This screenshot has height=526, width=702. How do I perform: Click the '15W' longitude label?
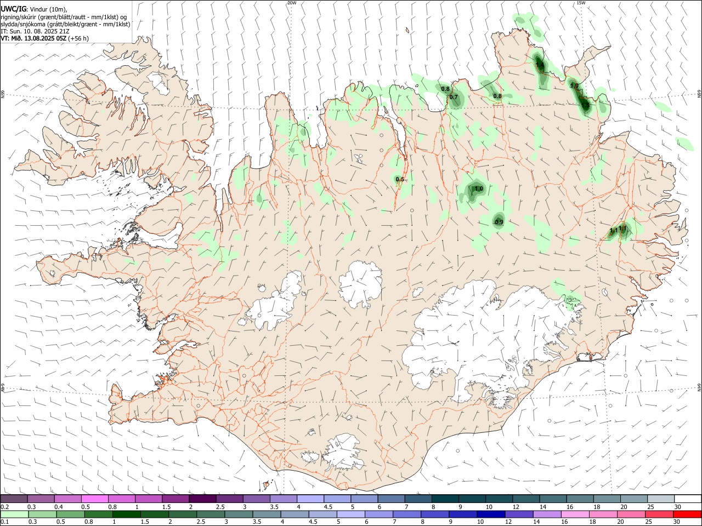581,3
